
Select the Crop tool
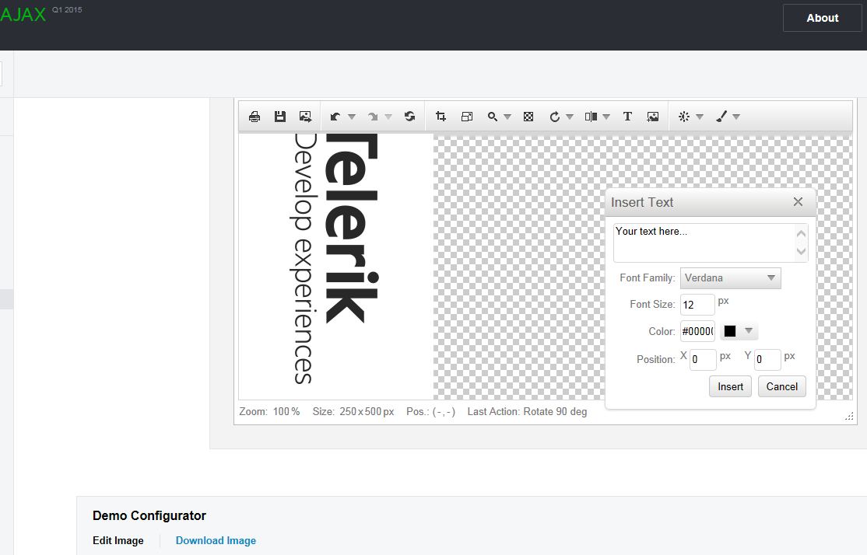coord(441,117)
